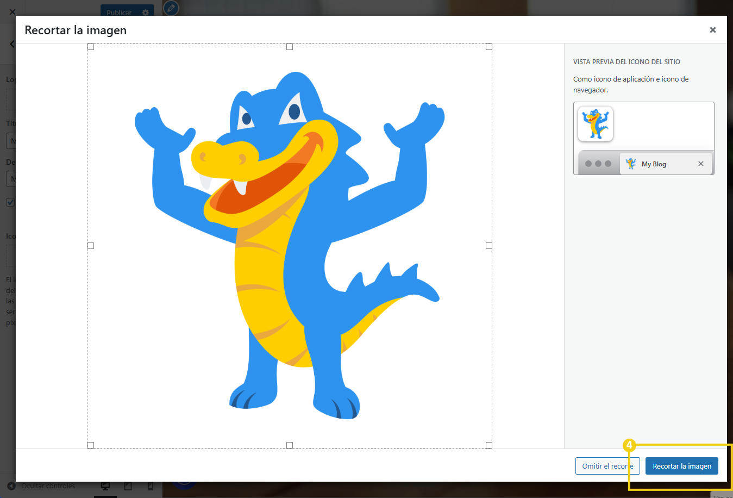Click the top-center crop handle

pos(290,47)
